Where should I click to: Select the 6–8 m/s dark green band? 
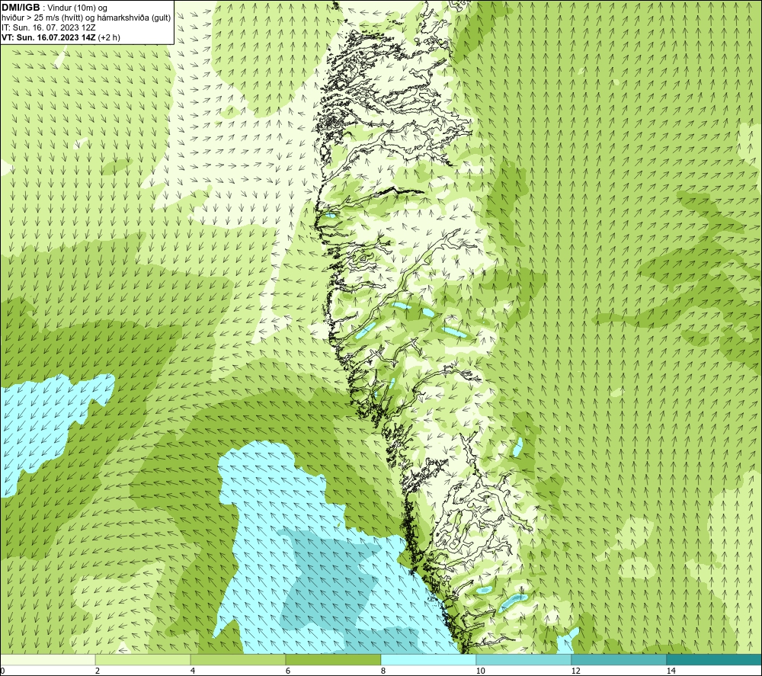(x=334, y=659)
